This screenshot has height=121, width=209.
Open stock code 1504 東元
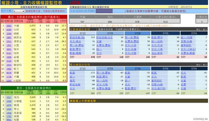[x=9, y=109]
